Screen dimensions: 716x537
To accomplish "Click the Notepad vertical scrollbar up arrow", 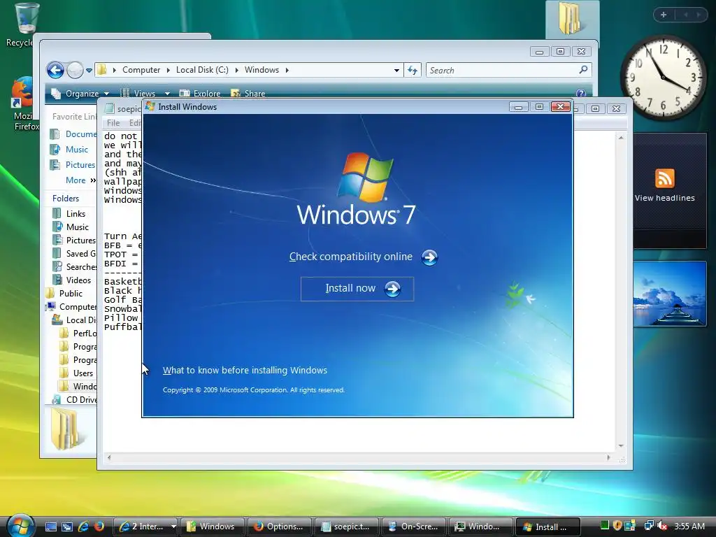I will tap(621, 138).
